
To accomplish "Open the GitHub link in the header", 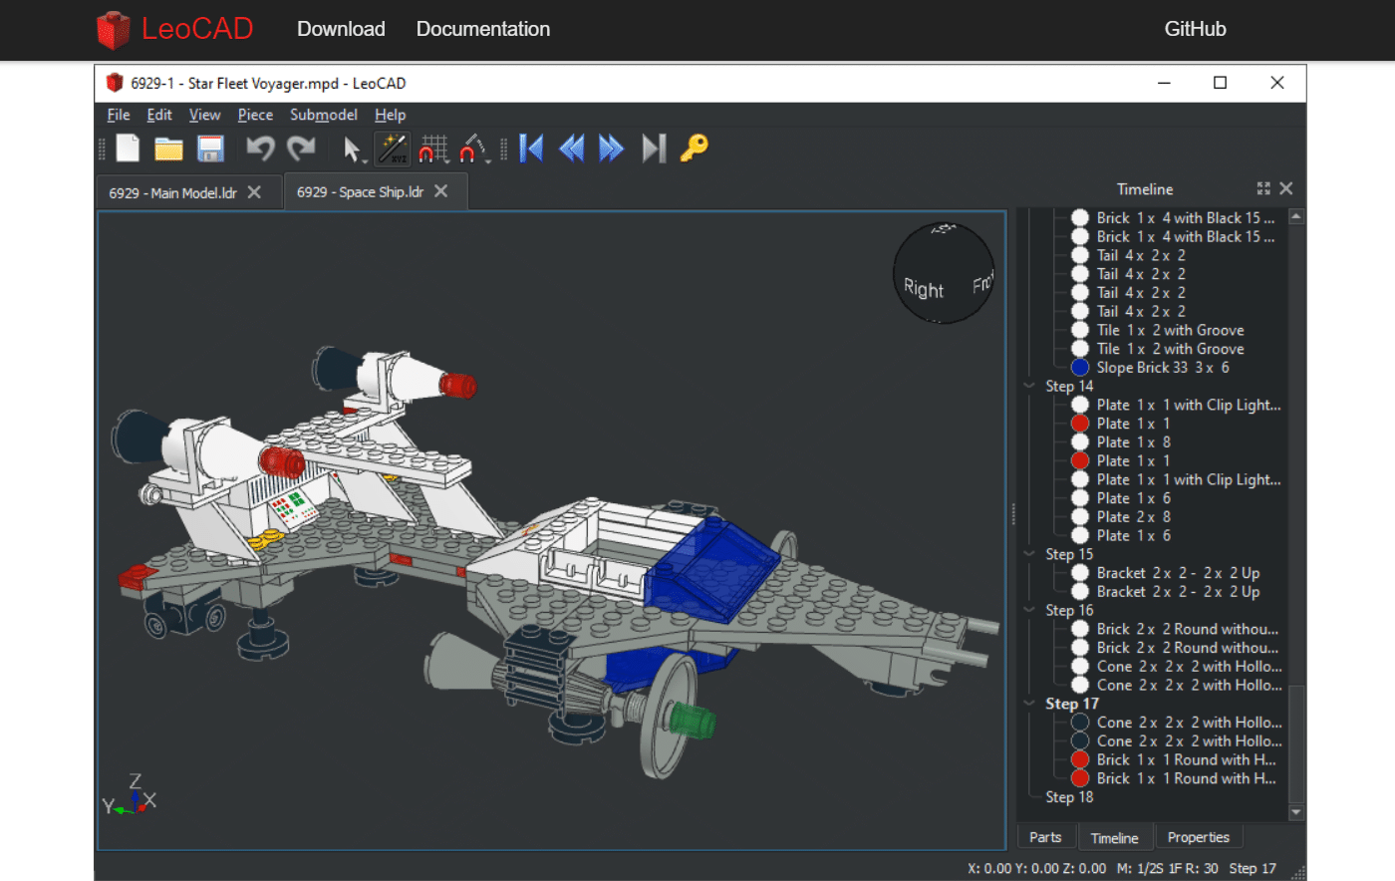I will point(1195,29).
